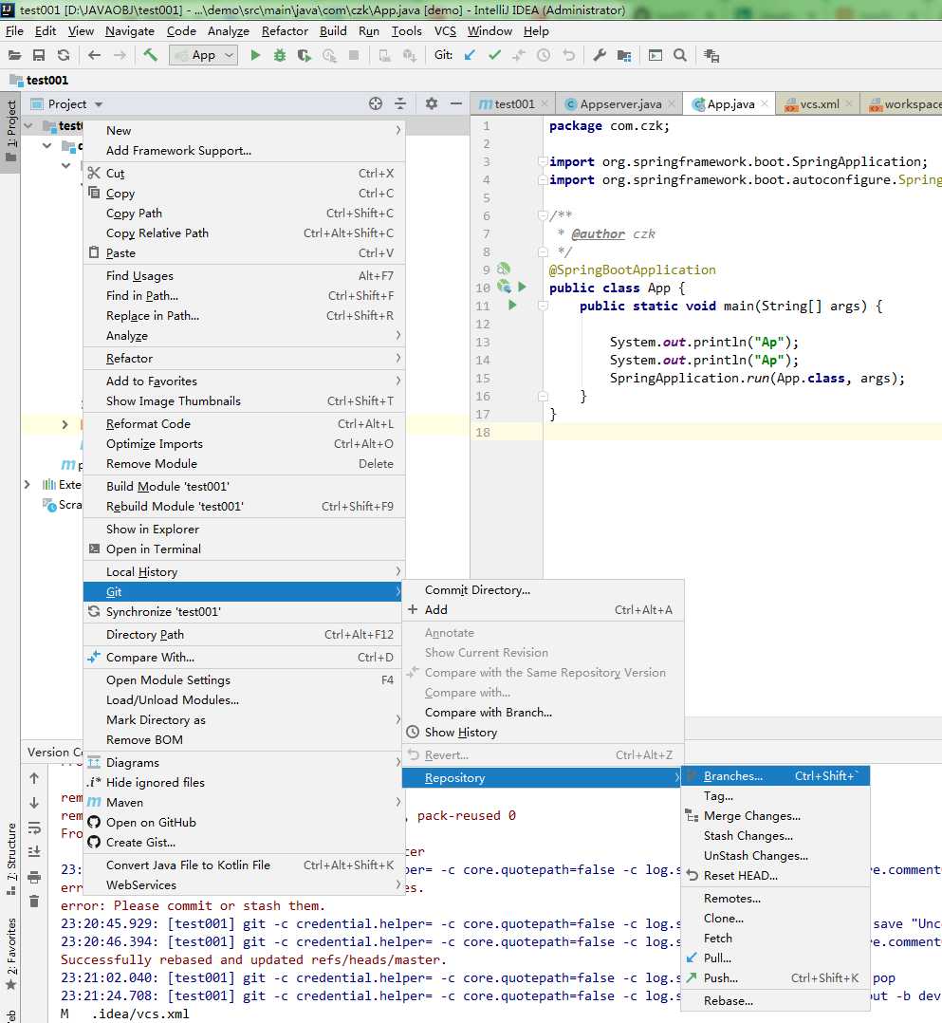Click the print icon in console sidebar
This screenshot has height=1023, width=942.
click(x=34, y=876)
